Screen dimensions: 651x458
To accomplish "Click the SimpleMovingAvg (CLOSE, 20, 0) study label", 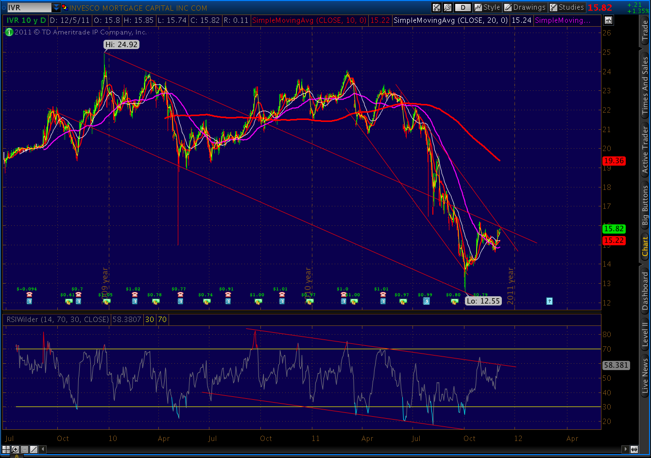I will click(450, 20).
